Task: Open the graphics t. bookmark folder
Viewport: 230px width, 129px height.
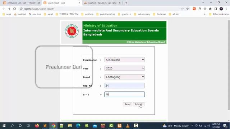Action: click(x=124, y=14)
